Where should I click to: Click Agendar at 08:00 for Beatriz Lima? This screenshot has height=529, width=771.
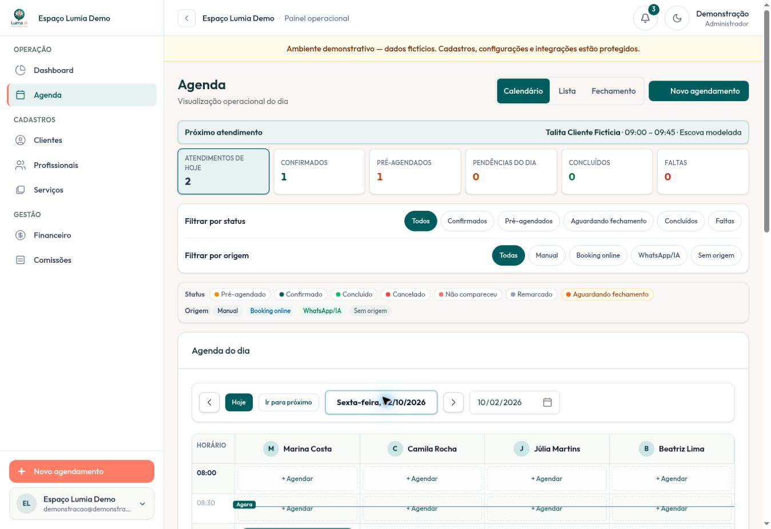672,479
